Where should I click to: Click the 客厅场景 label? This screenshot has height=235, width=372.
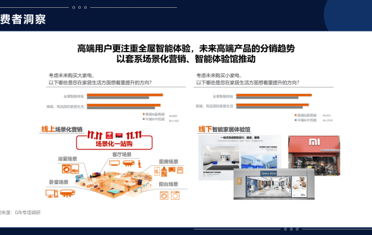click(121, 155)
